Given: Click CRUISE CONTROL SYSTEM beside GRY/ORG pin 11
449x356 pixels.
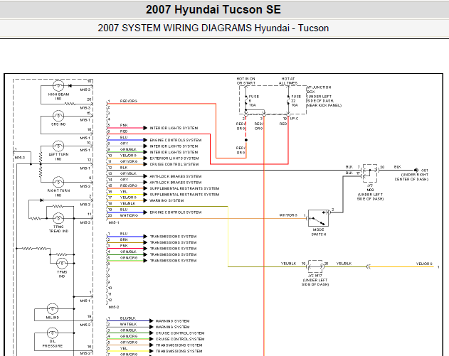Looking at the screenshot, I should [x=174, y=164].
